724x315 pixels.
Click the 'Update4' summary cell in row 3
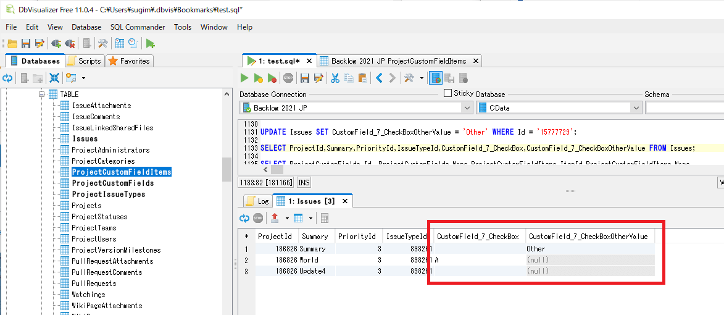[317, 271]
